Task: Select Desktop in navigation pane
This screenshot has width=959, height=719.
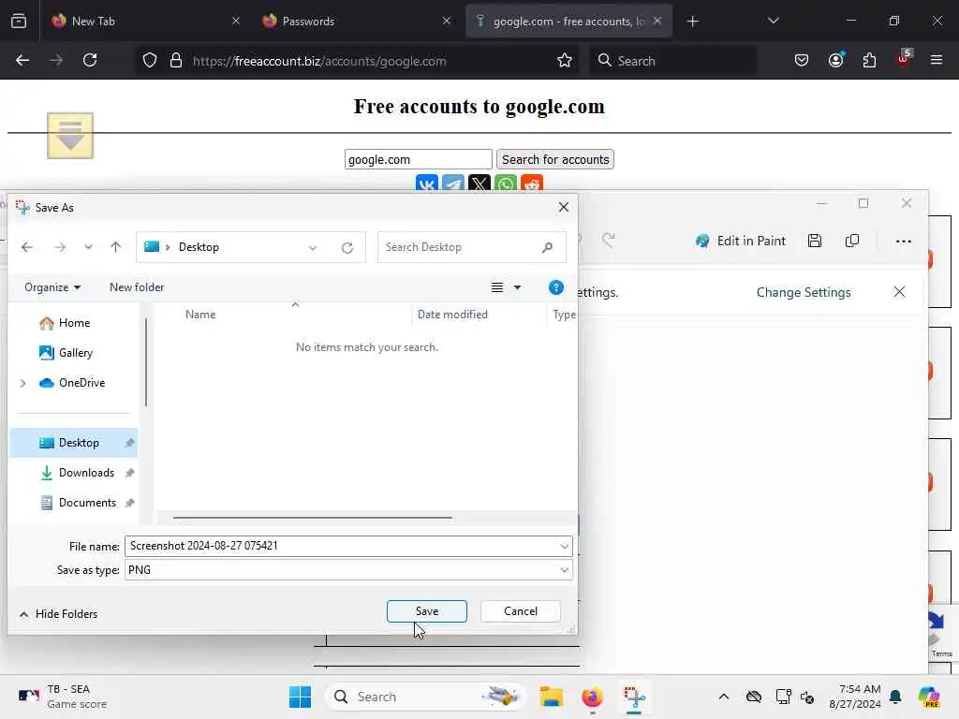Action: pyautogui.click(x=73, y=443)
